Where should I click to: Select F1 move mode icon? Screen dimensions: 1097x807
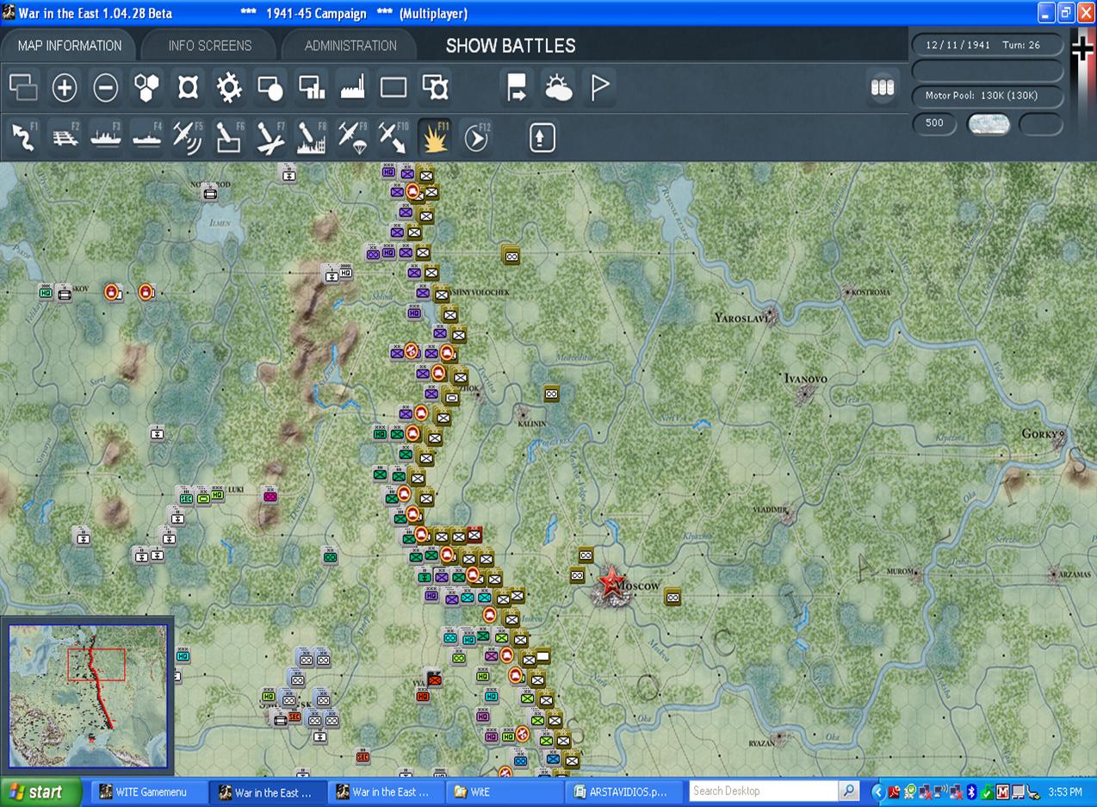point(23,137)
